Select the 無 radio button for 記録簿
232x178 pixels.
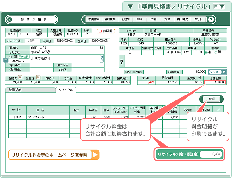[x=216, y=52]
